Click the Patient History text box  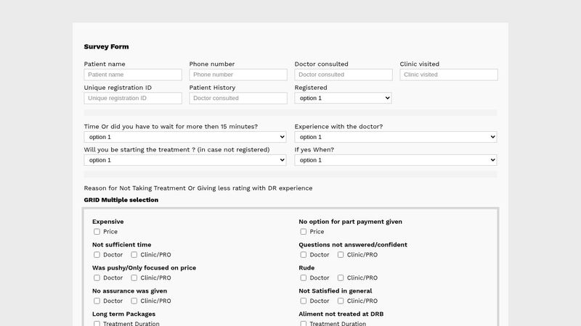pyautogui.click(x=238, y=98)
